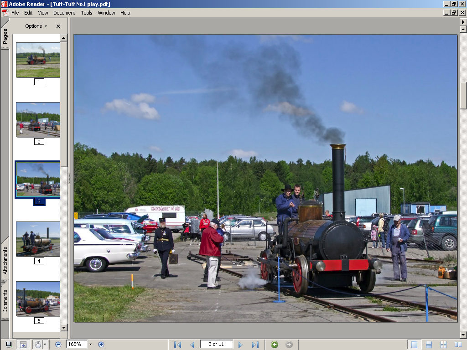Click the green Previous View button
The width and height of the screenshot is (467, 350).
(x=275, y=345)
